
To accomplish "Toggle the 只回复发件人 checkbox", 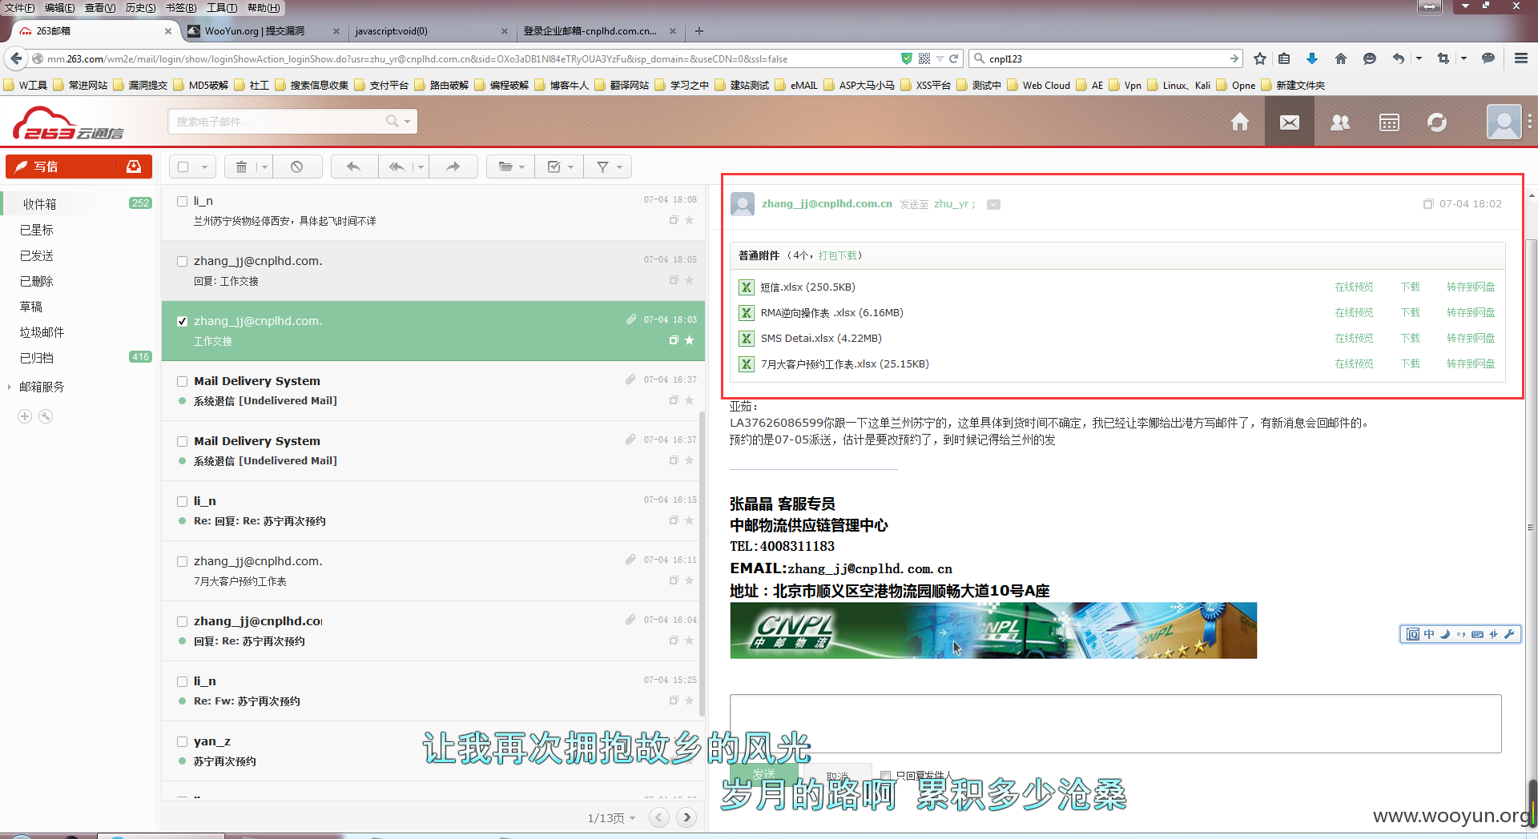I will pyautogui.click(x=886, y=775).
